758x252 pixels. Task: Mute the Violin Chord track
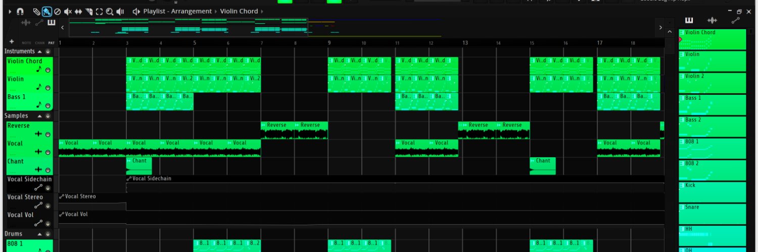click(x=48, y=70)
